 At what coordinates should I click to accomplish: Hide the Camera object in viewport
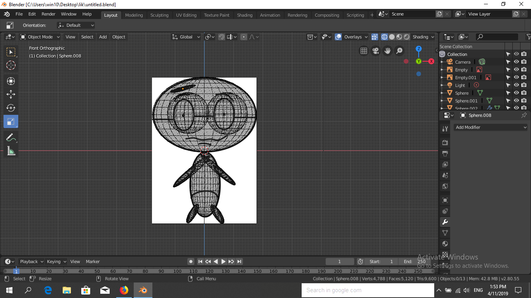(x=516, y=62)
